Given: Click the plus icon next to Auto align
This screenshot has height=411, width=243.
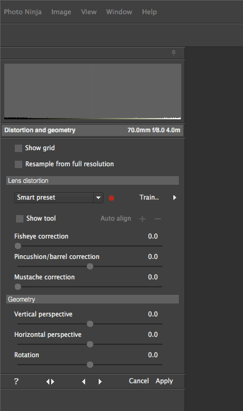Looking at the screenshot, I should coord(142,219).
